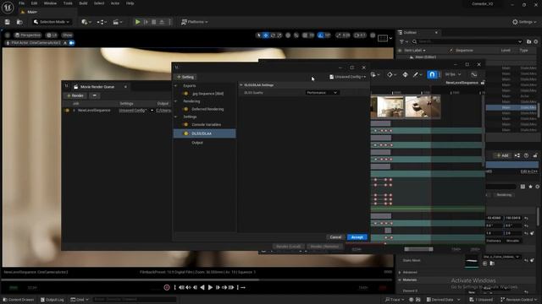
Task: Select Console Variables setting row
Action: point(205,124)
